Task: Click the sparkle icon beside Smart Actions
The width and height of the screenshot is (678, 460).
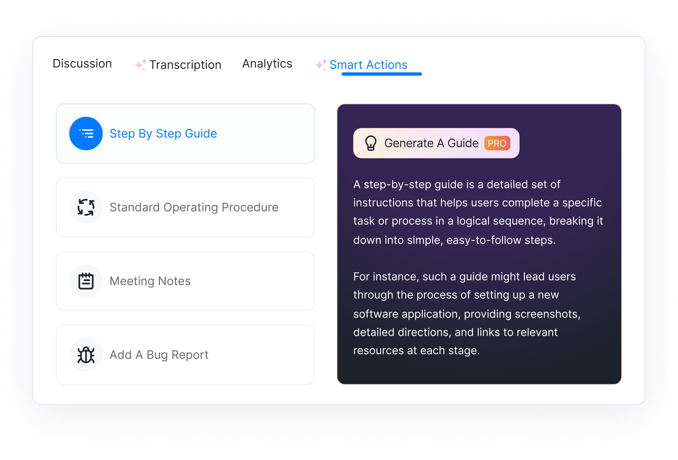Action: [321, 64]
